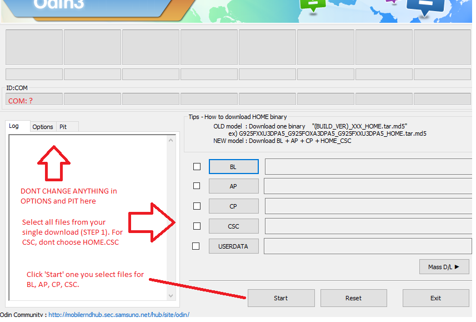Click the USERDATA button
The height and width of the screenshot is (322, 476).
pyautogui.click(x=233, y=246)
